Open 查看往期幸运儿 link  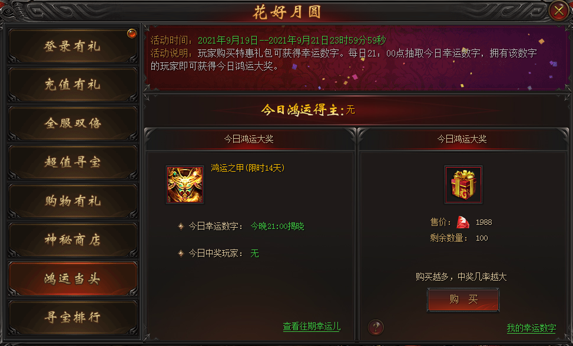point(312,327)
